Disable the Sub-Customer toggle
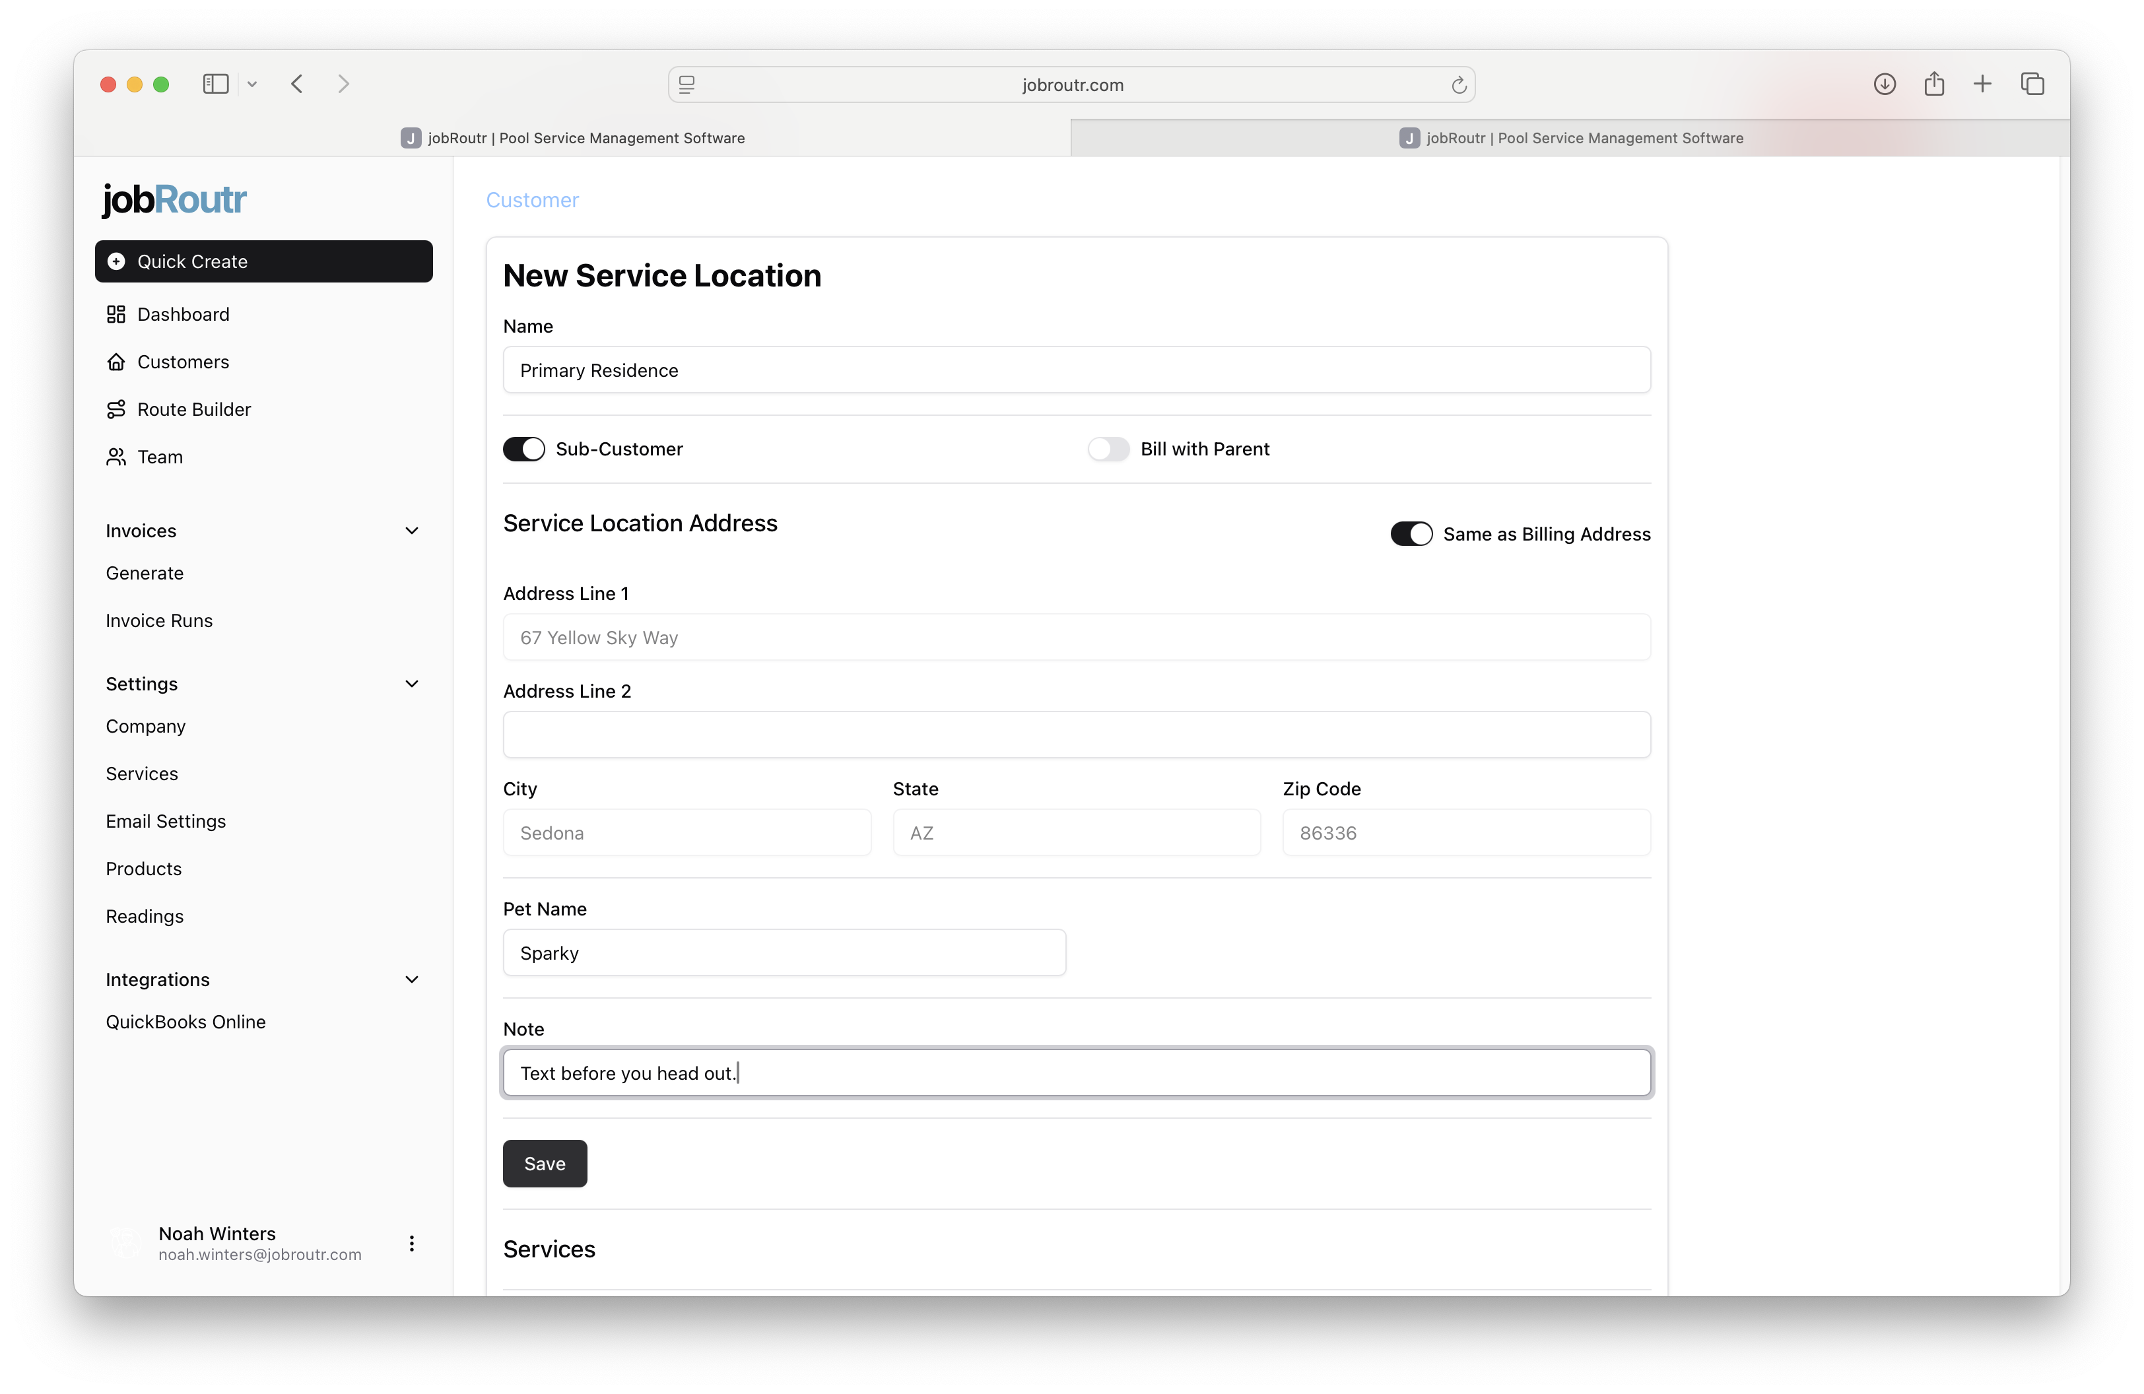 (x=523, y=448)
